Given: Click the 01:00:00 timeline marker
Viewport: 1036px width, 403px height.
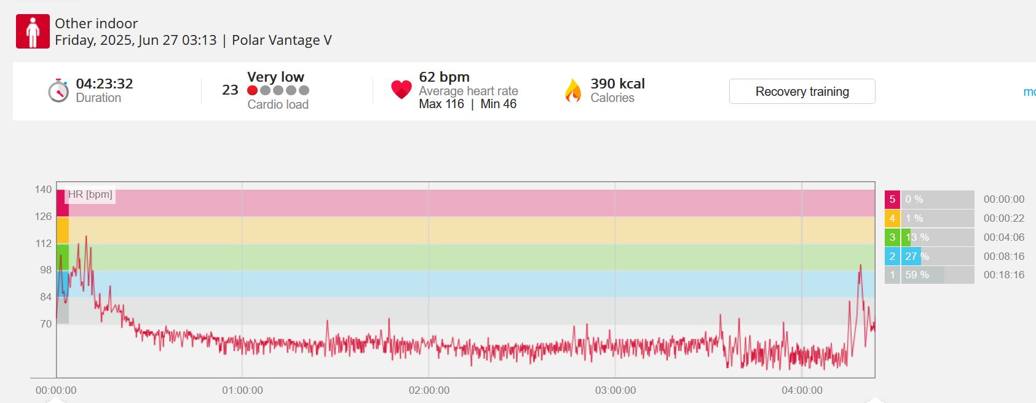Looking at the screenshot, I should pos(242,390).
